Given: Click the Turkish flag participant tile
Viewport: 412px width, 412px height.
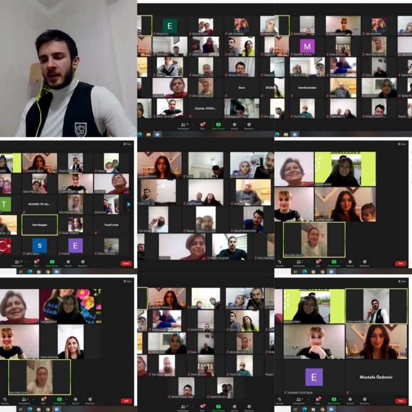Looking at the screenshot, I should click(5, 246).
